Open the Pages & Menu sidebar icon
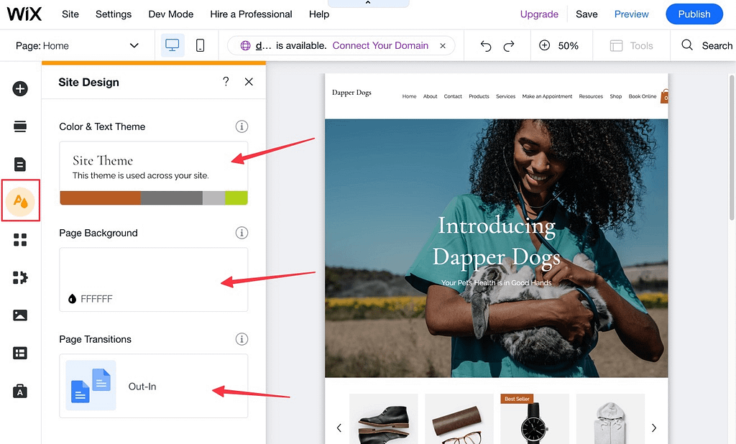 coord(20,165)
